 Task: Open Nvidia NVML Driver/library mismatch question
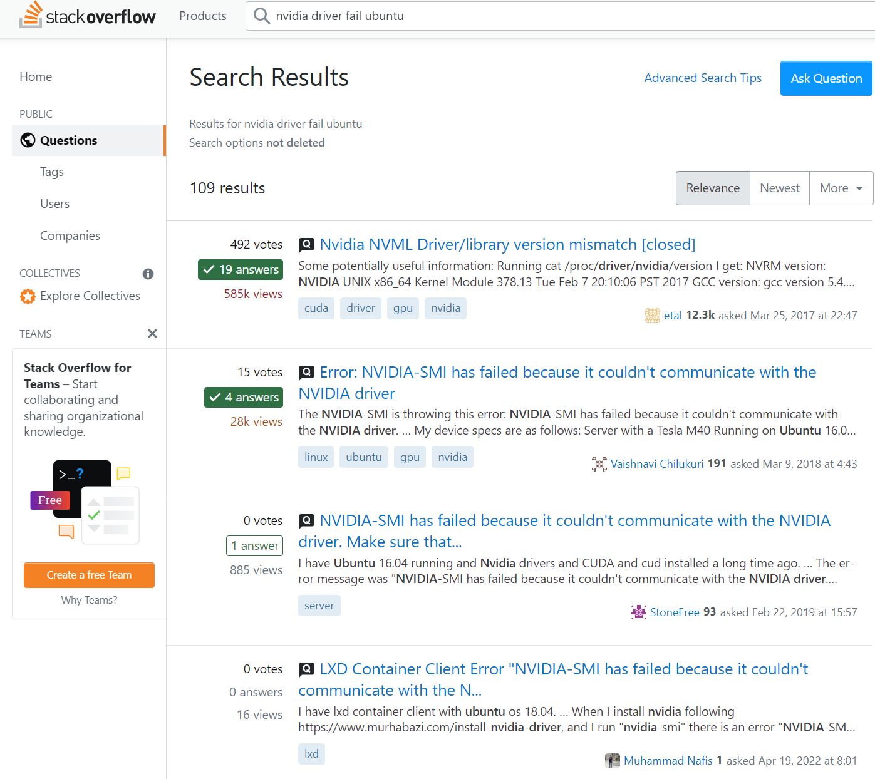coord(507,245)
